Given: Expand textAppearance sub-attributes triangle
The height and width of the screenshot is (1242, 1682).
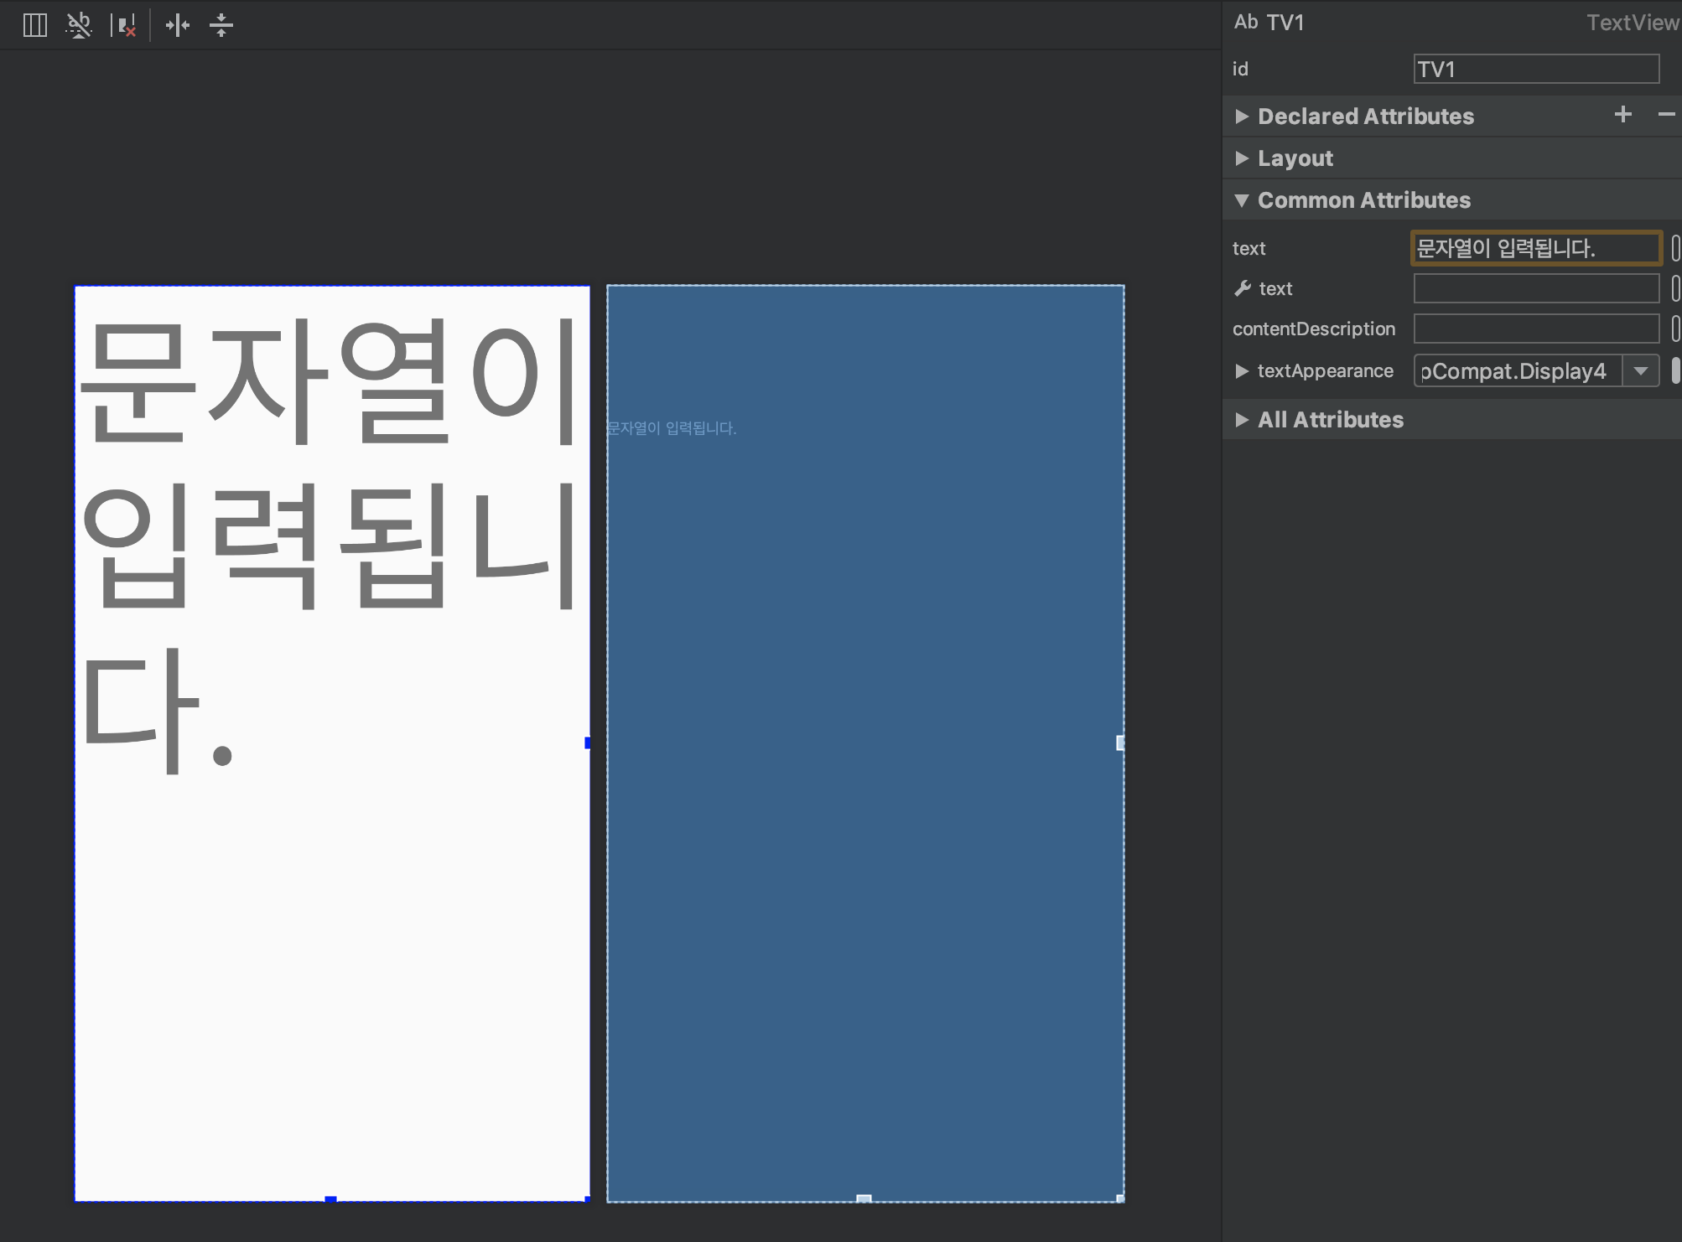Looking at the screenshot, I should click(1242, 371).
